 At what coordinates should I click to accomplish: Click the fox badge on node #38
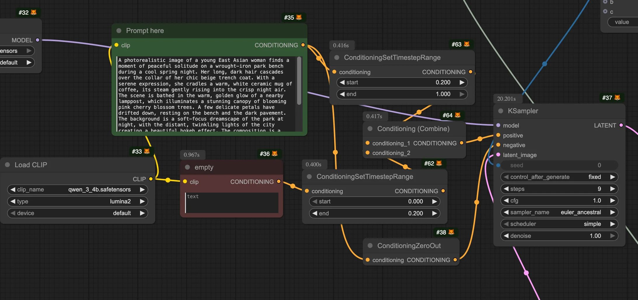point(451,232)
